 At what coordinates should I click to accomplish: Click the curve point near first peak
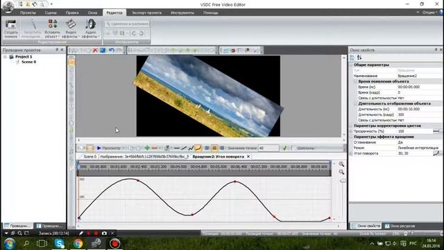pyautogui.click(x=138, y=181)
